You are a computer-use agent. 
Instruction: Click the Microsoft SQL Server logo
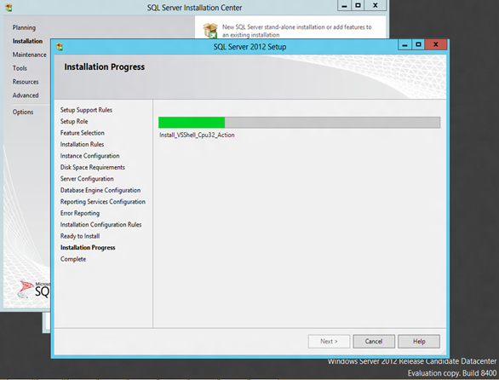click(34, 289)
